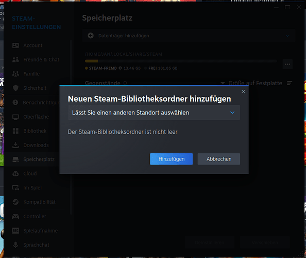Maximize the Steam settings window
This screenshot has height=258, width=306.
tap(287, 7)
